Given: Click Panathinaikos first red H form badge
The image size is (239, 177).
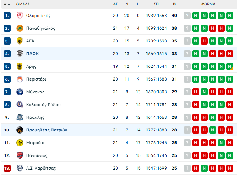Looking at the screenshot, I should click(x=213, y=28).
